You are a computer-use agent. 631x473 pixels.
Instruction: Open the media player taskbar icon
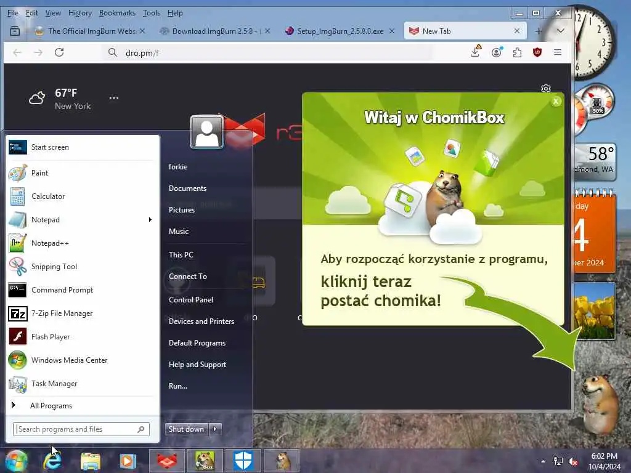(128, 461)
